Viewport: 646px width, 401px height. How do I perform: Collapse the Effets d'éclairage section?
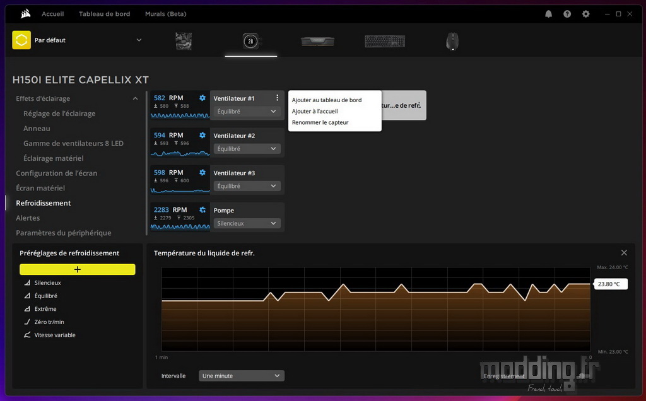point(135,98)
